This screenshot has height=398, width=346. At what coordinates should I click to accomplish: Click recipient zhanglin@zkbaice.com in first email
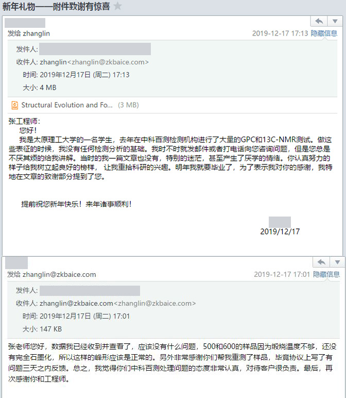click(108, 62)
